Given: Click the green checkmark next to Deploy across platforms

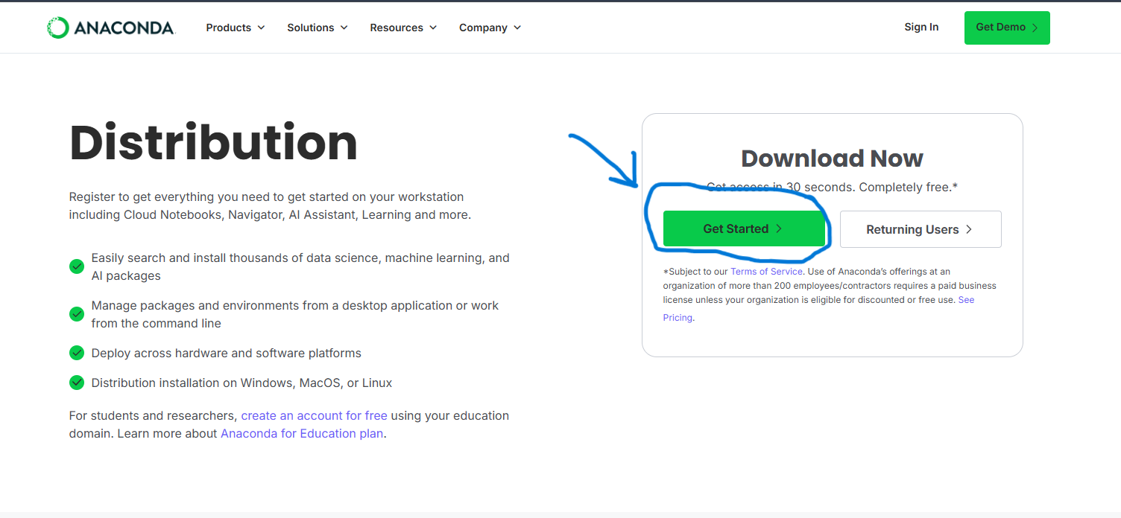Looking at the screenshot, I should (77, 353).
